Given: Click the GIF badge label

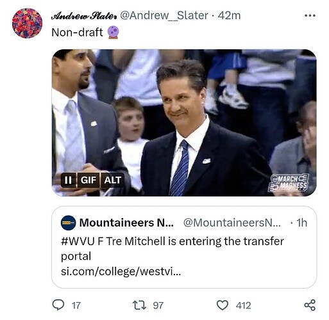Looking at the screenshot, I should [x=89, y=180].
